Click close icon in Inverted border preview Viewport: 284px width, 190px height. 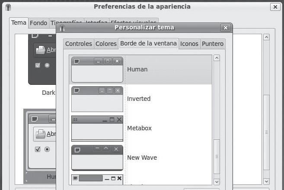[x=118, y=90]
